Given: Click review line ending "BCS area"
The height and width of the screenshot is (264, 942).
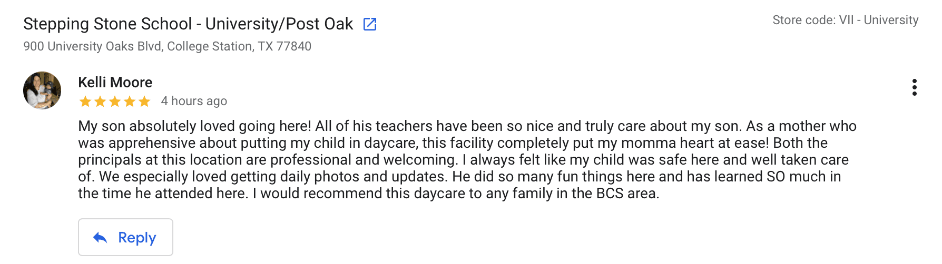Looking at the screenshot, I should [x=368, y=194].
